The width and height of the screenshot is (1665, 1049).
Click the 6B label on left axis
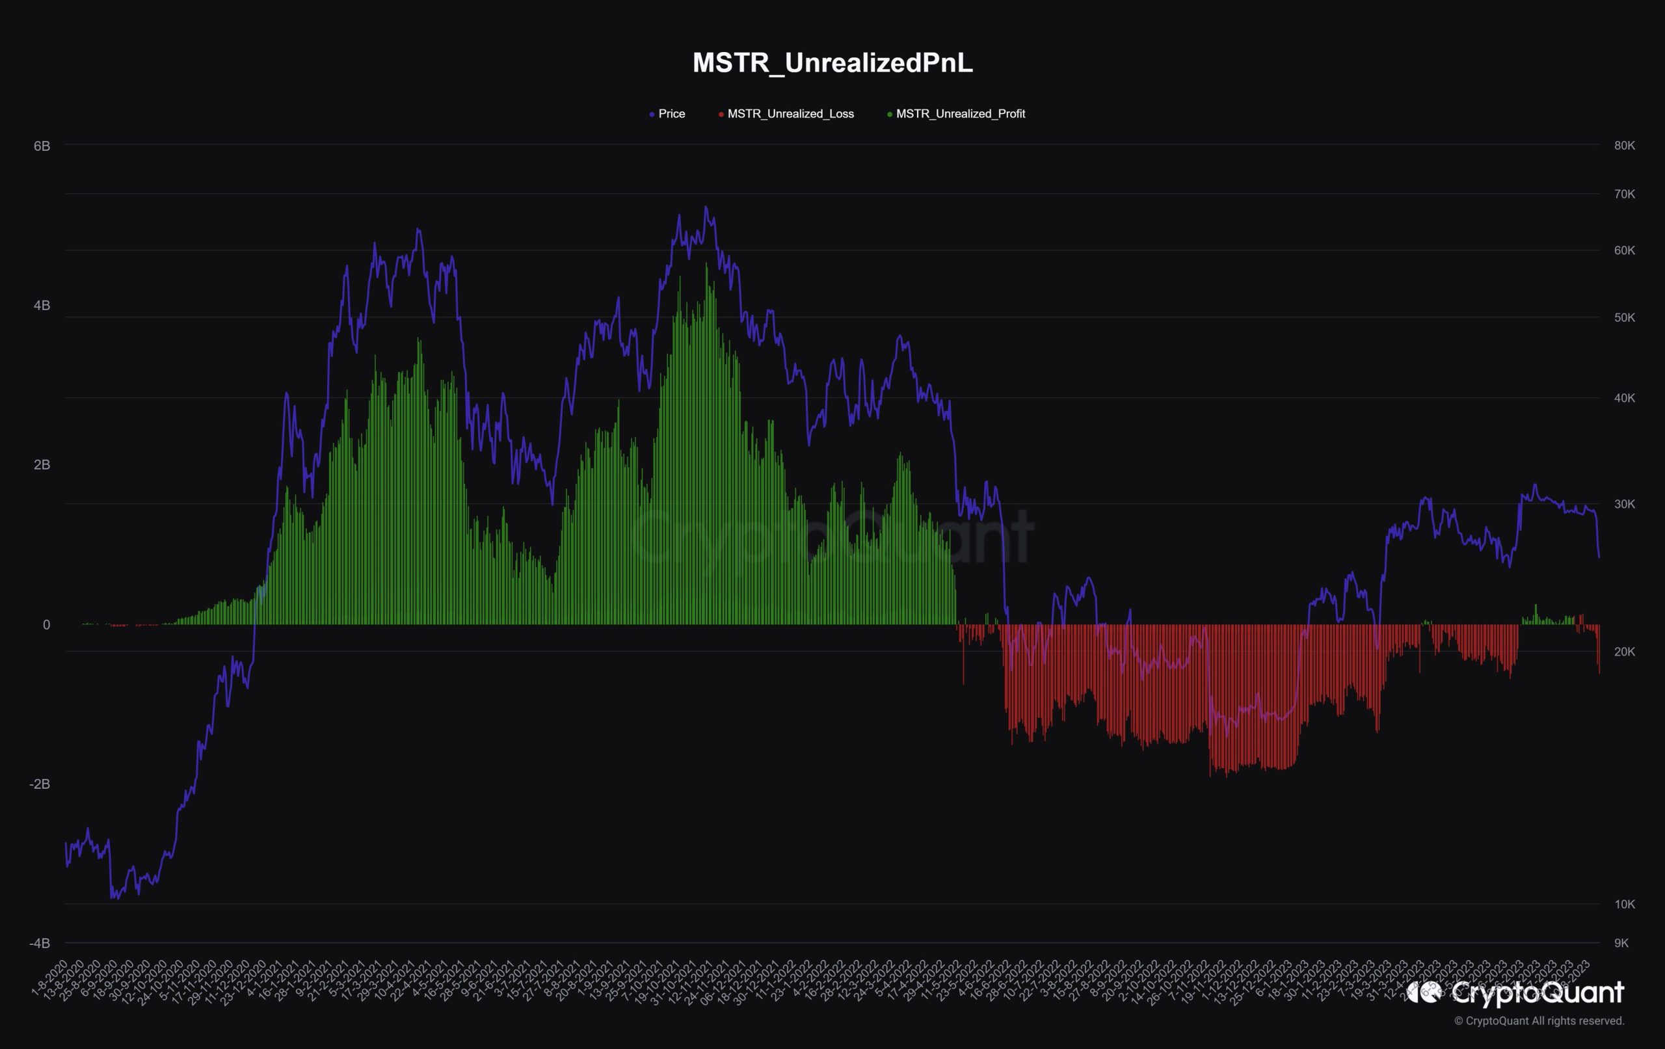[x=42, y=146]
